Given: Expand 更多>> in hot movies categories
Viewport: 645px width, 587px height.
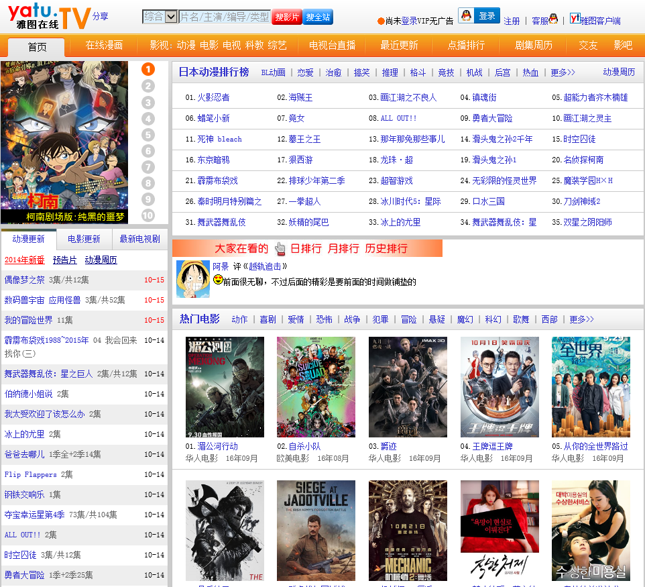Looking at the screenshot, I should pos(581,319).
